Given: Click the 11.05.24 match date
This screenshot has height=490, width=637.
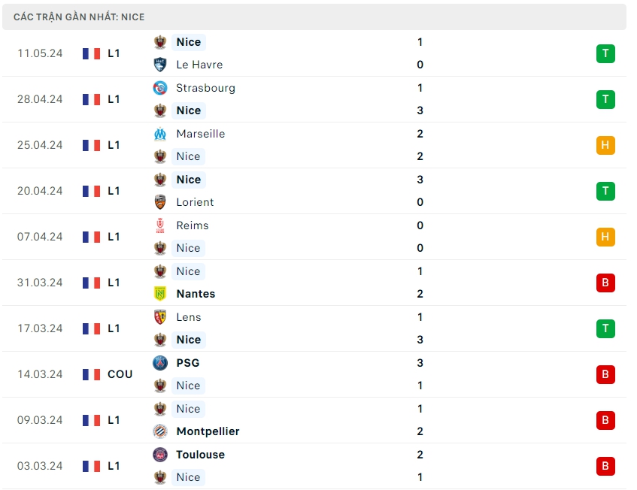Looking at the screenshot, I should 40,53.
